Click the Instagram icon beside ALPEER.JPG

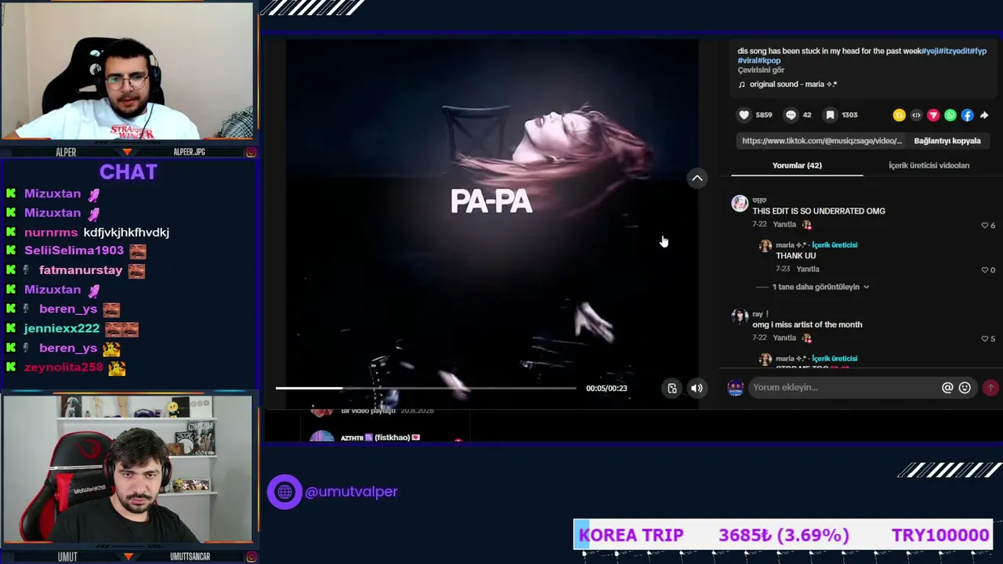(x=252, y=152)
